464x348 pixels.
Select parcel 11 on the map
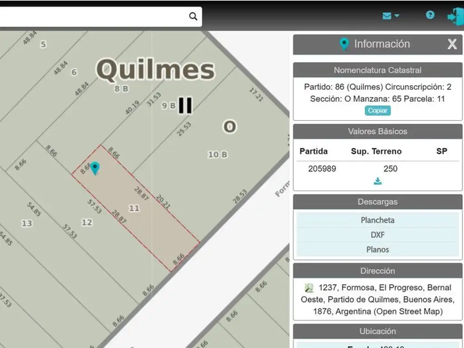pos(134,208)
